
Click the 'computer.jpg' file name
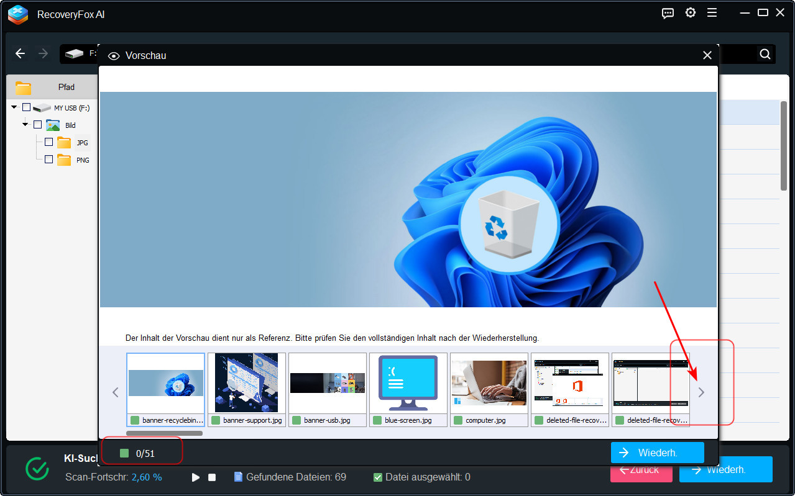tap(485, 420)
